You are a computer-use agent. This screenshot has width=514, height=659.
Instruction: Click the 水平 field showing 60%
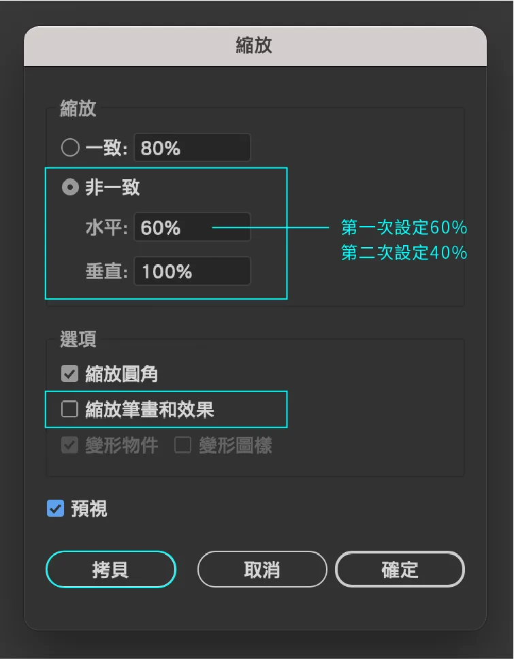[192, 227]
